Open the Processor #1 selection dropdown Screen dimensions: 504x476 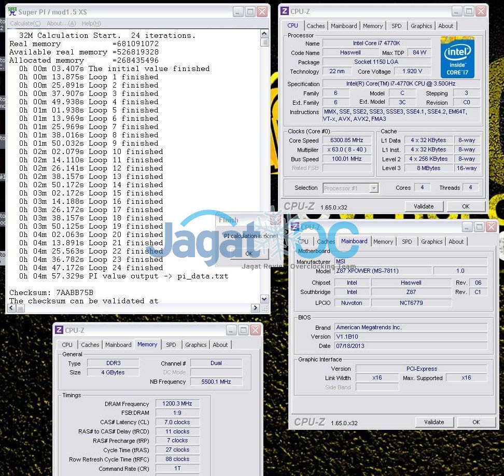374,188
